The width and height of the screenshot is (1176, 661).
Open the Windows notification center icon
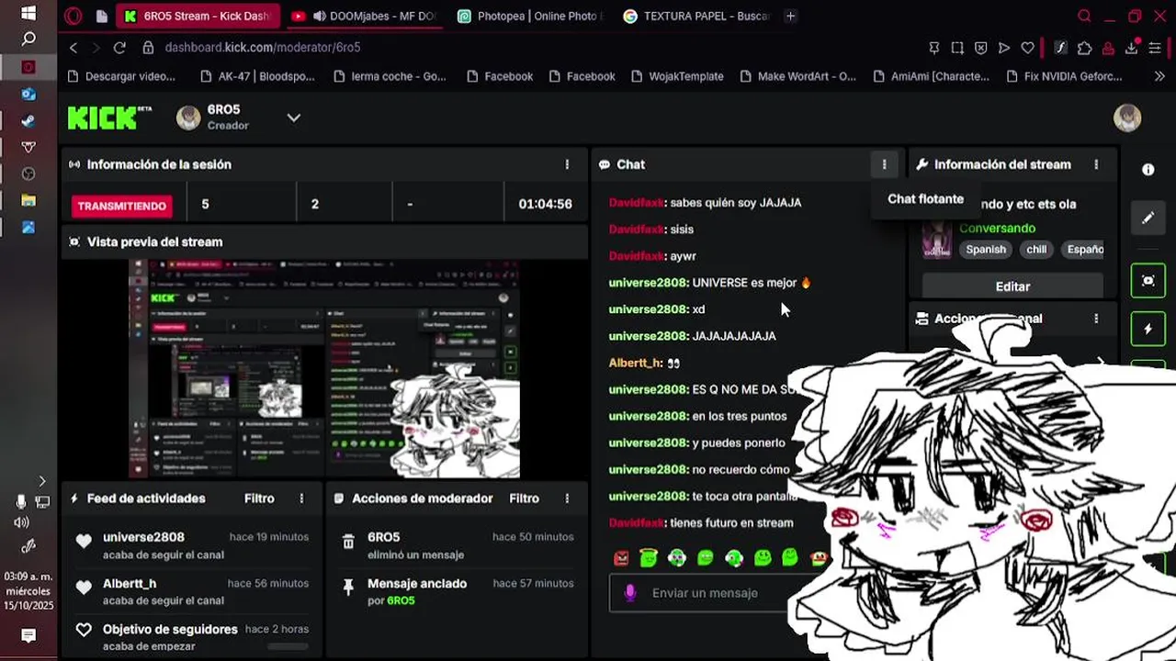28,635
